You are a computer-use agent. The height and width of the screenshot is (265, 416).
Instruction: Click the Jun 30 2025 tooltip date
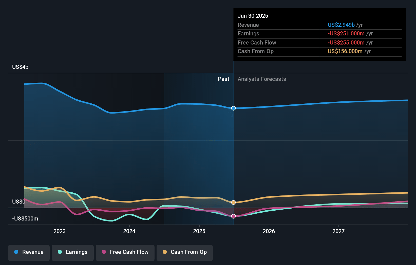[253, 16]
